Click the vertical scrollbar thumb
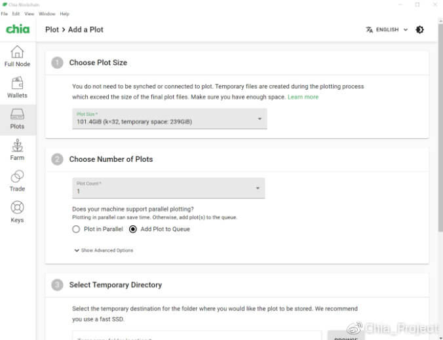Screen dimensions: 443x340 pos(440,127)
